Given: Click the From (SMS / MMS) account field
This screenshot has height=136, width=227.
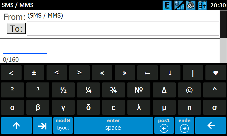Looking at the screenshot, I should point(123,16).
